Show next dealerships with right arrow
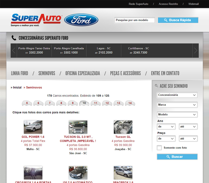This screenshot has width=209, height=183. (x=195, y=51)
